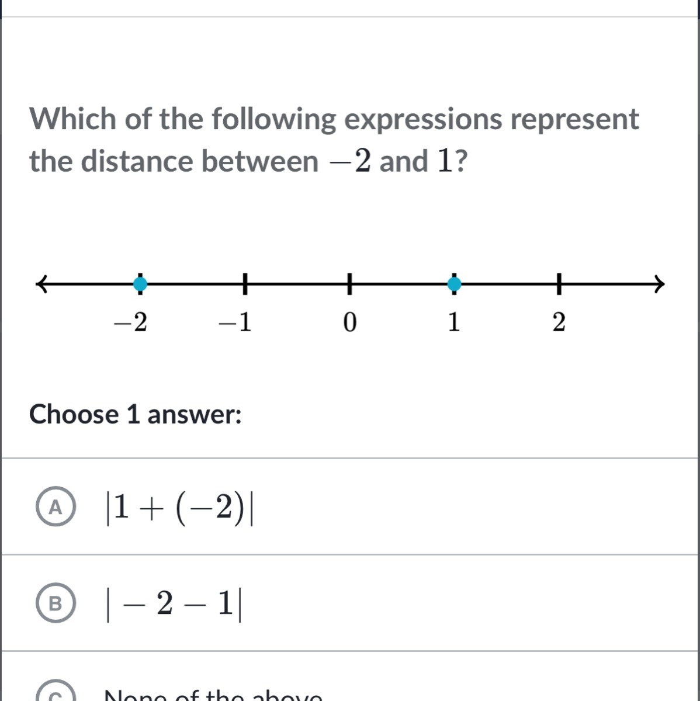The width and height of the screenshot is (700, 701).
Task: Click the 1 label under the number line
Action: (x=454, y=322)
